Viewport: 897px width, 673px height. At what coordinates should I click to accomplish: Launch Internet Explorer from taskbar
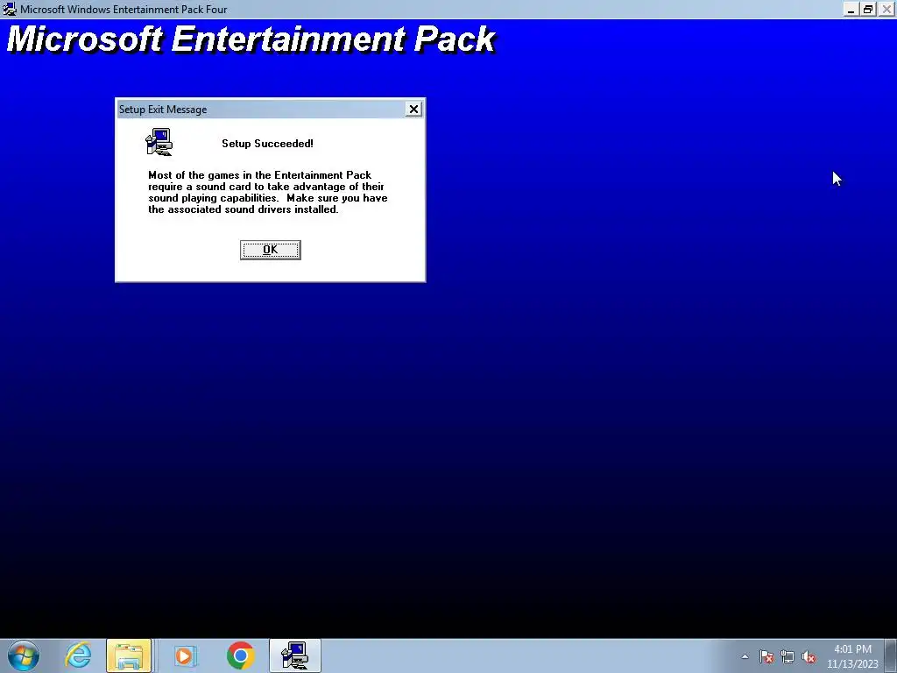pyautogui.click(x=78, y=655)
